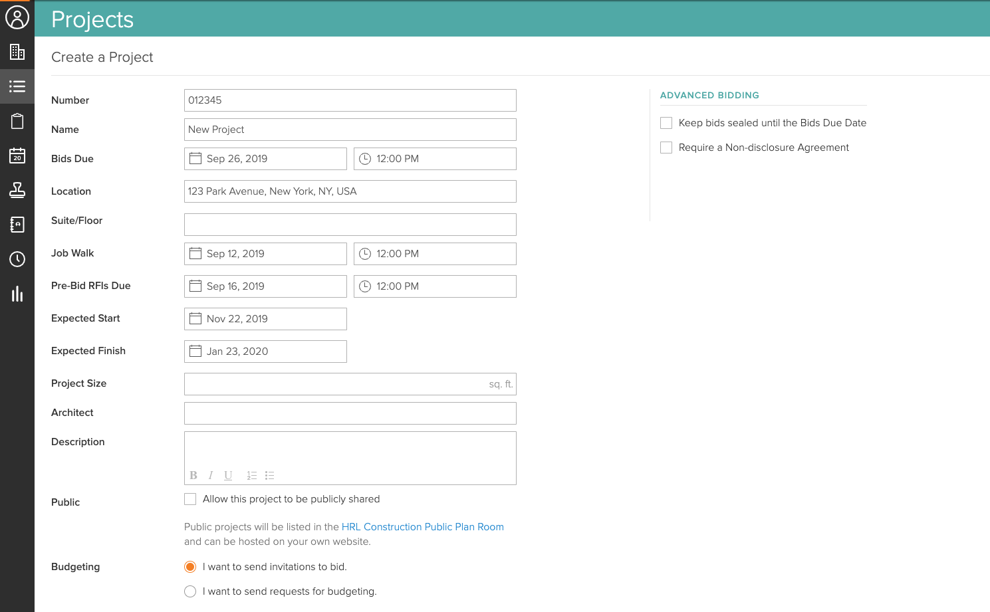Allow this project to be publicly shared
Viewport: 990px width, 612px height.
191,499
